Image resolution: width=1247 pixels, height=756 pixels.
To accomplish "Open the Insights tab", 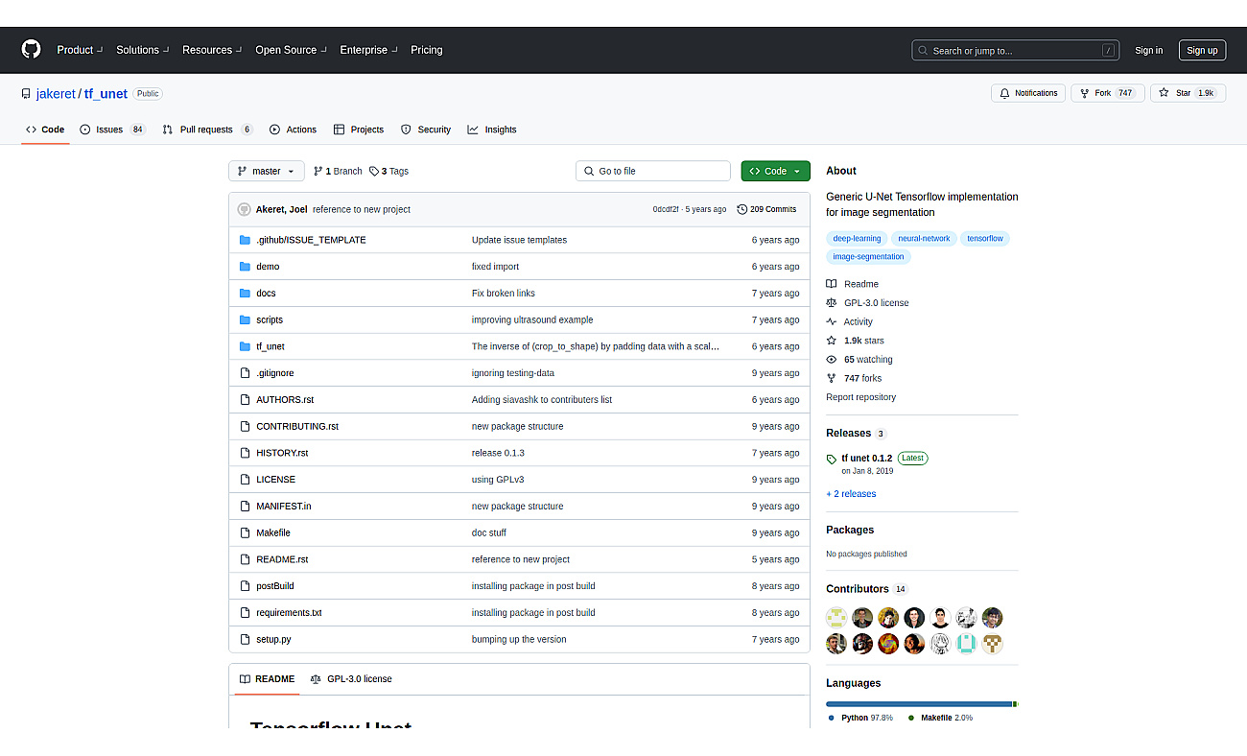I will pos(492,130).
